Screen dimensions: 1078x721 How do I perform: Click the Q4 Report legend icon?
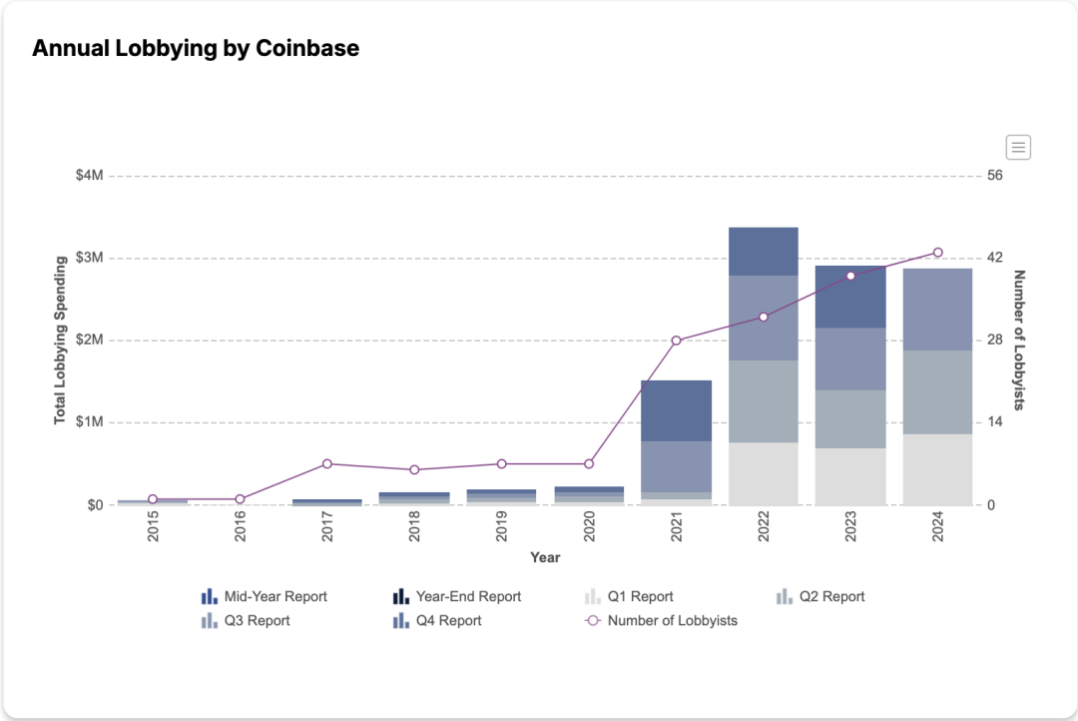[x=400, y=621]
